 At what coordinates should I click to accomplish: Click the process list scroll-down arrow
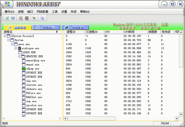(x=181, y=114)
